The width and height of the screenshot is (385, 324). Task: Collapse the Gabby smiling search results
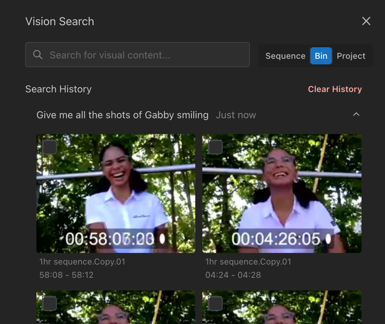356,114
